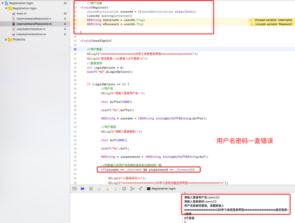
Task: Click gutter at line 53
Action: click(75, 170)
